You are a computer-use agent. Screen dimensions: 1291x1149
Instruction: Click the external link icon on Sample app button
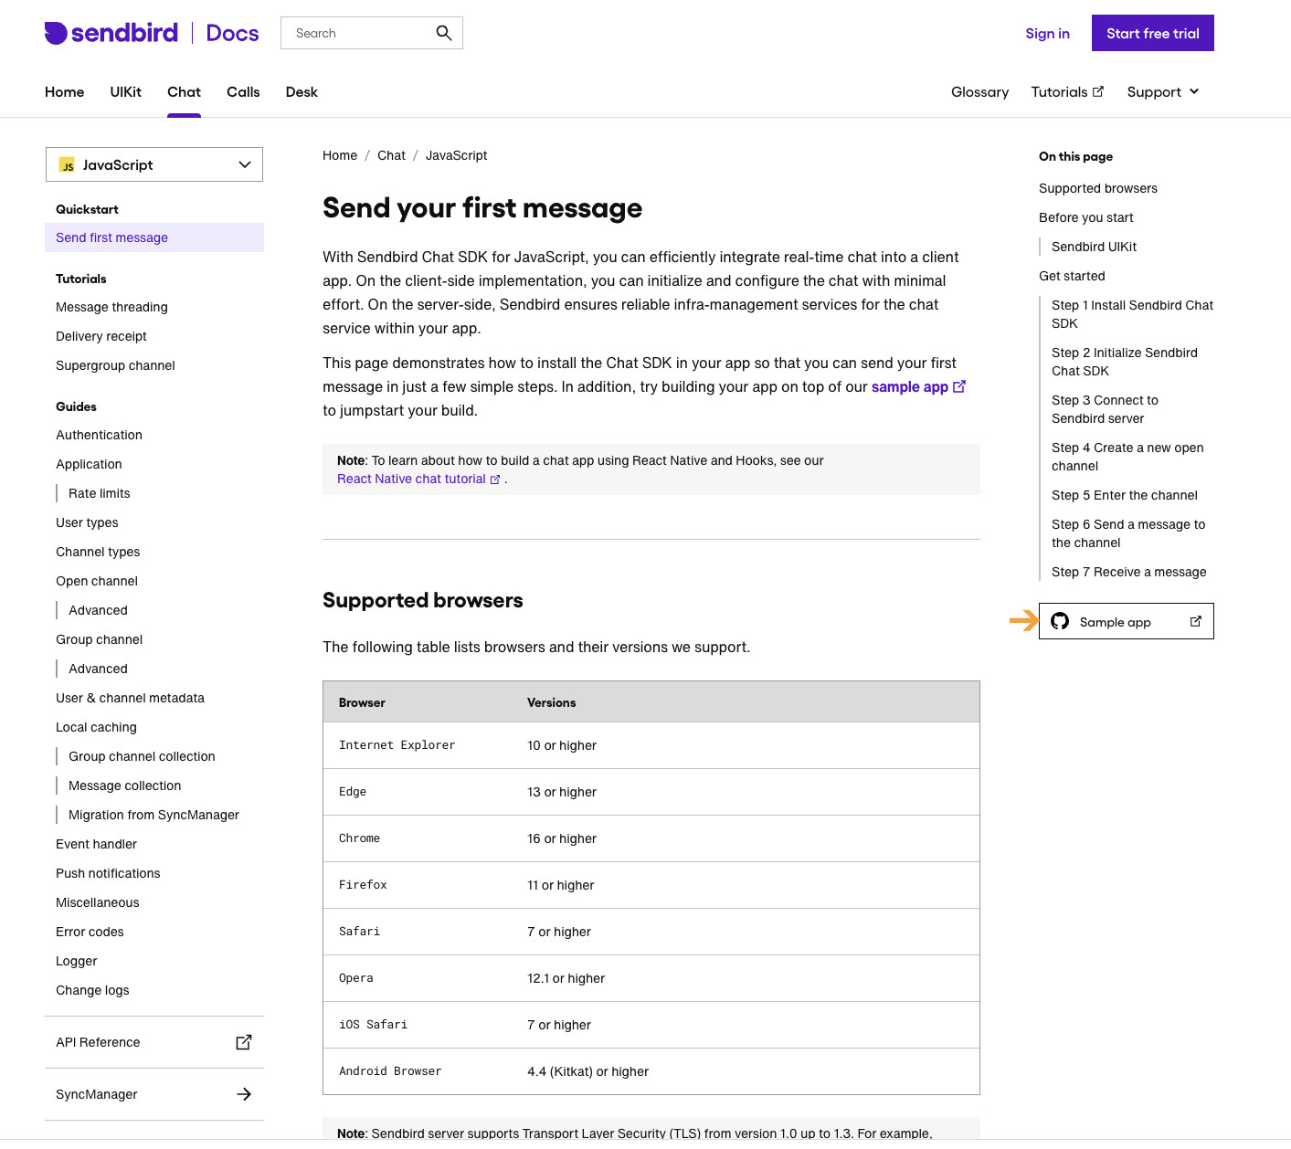[1196, 621]
